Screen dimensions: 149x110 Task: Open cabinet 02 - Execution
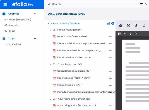pyautogui.click(x=12, y=25)
